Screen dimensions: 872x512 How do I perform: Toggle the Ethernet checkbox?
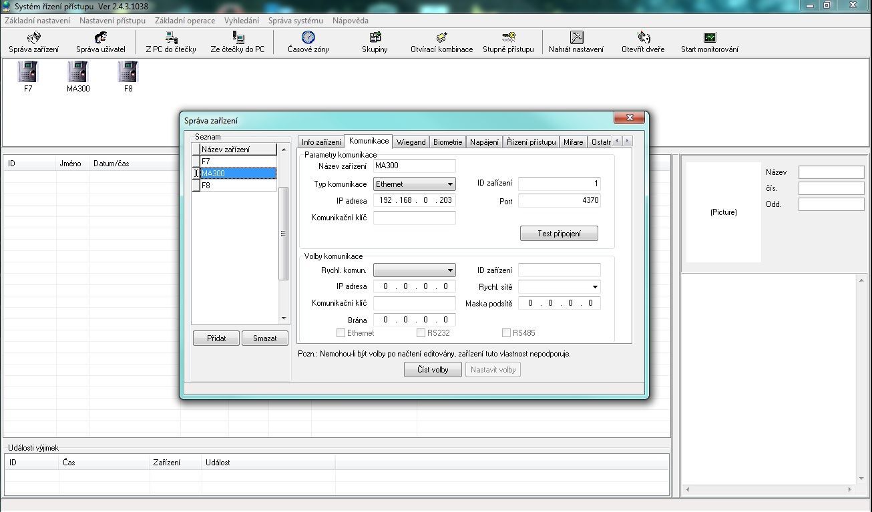[341, 332]
